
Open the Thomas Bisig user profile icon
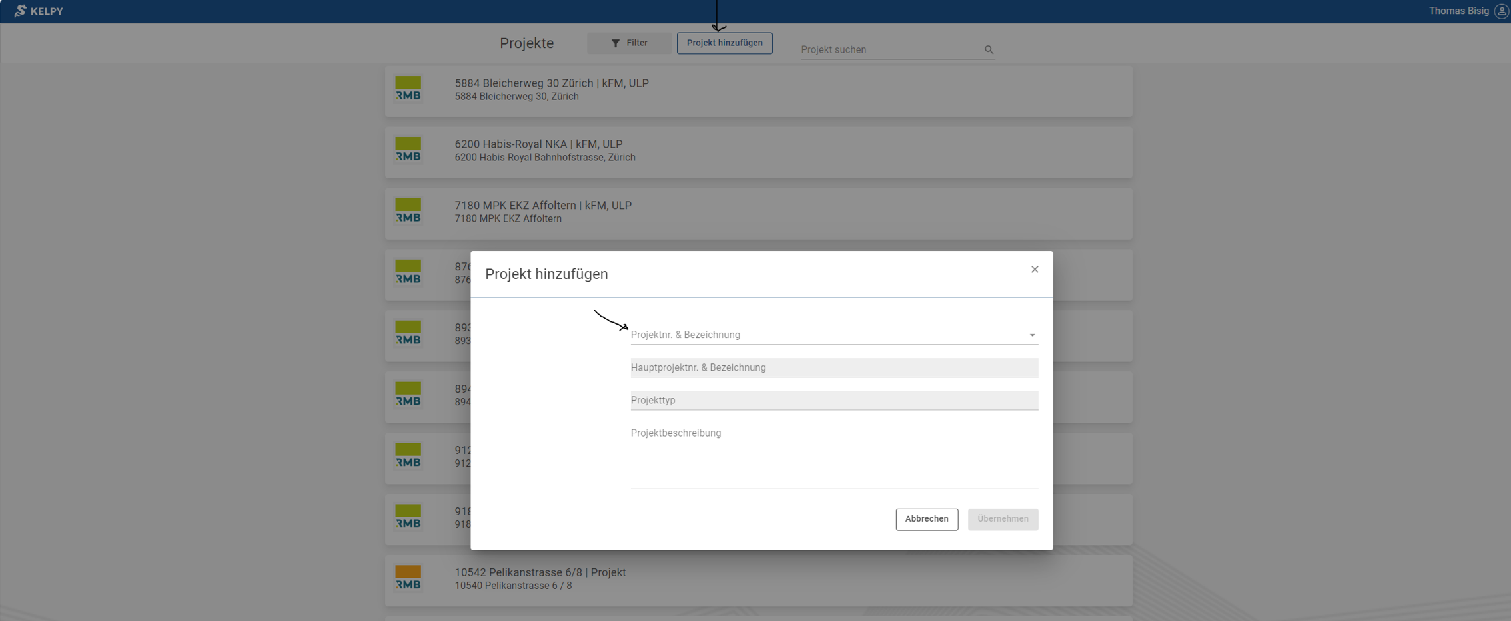[1500, 11]
